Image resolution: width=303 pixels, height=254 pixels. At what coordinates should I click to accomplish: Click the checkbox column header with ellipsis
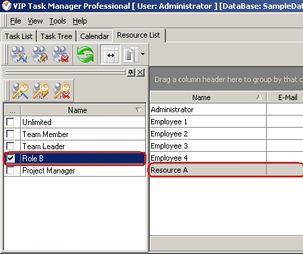tap(12, 110)
